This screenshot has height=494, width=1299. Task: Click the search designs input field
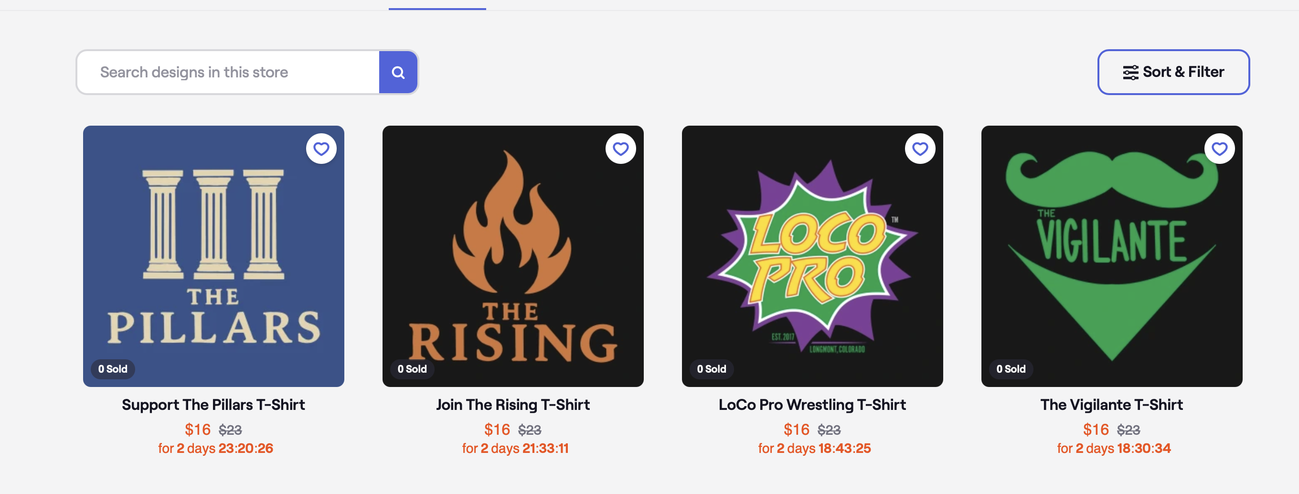(x=227, y=72)
